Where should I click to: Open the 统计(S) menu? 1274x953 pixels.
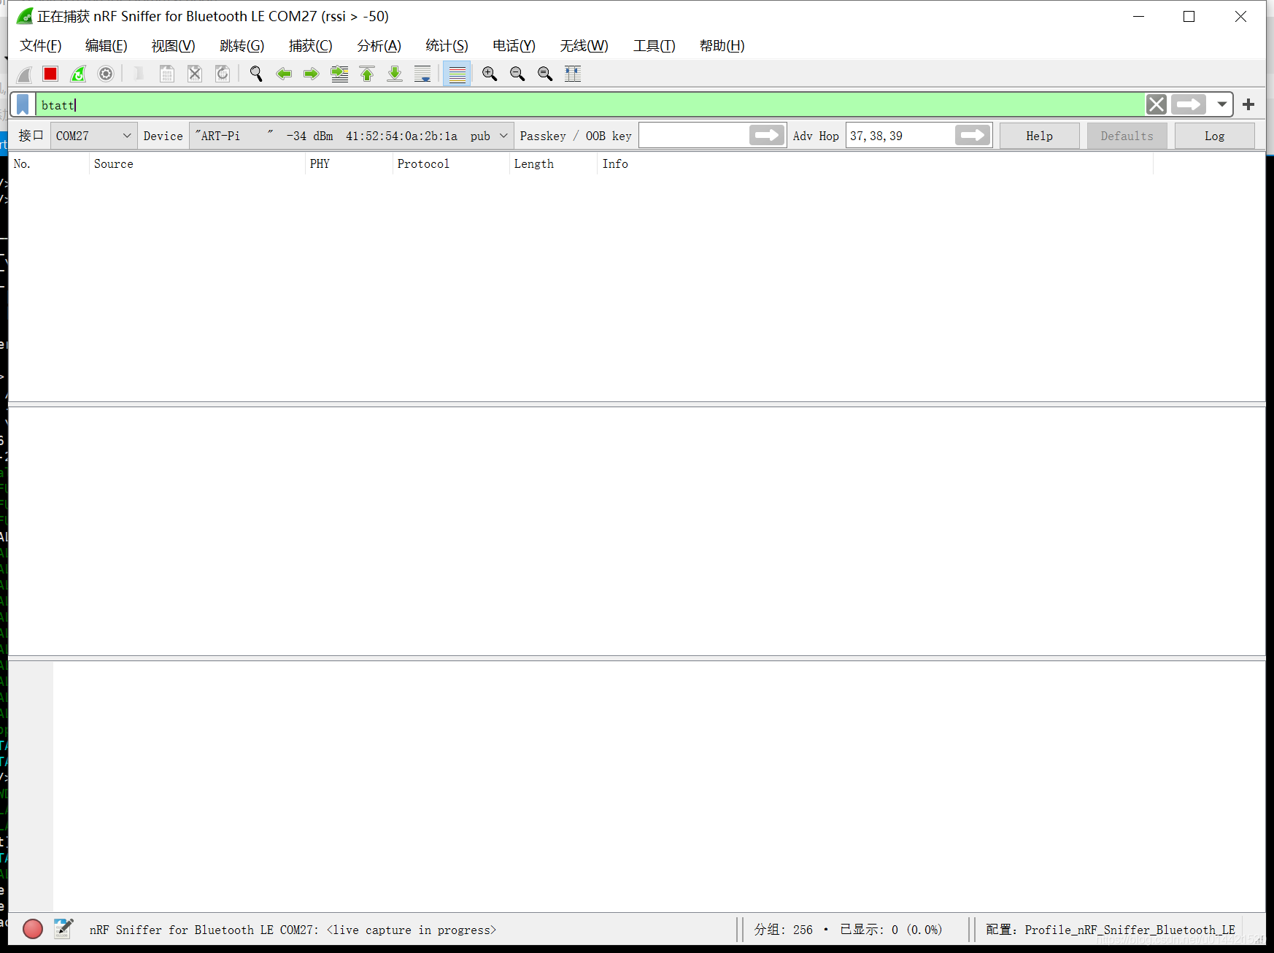coord(447,46)
